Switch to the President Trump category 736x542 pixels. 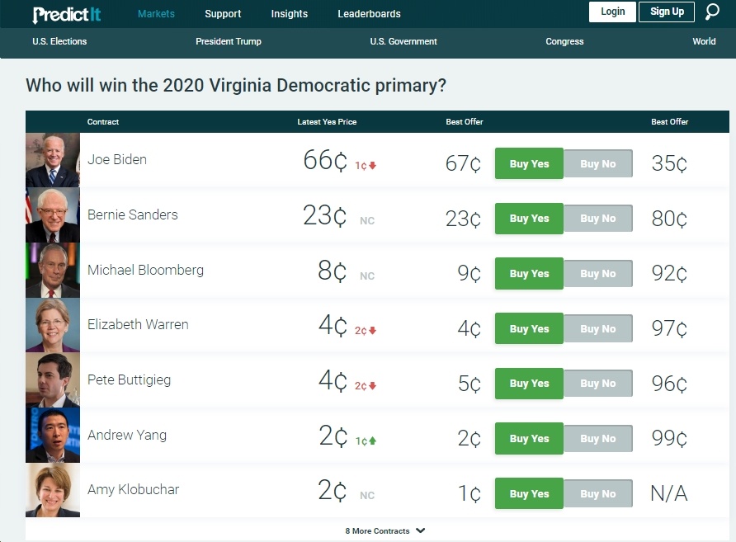coord(229,41)
